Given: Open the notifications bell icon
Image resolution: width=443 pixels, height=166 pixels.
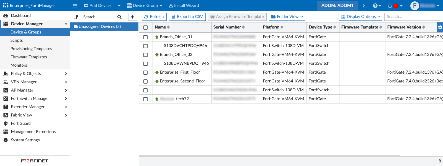Looking at the screenshot, I should [x=390, y=6].
